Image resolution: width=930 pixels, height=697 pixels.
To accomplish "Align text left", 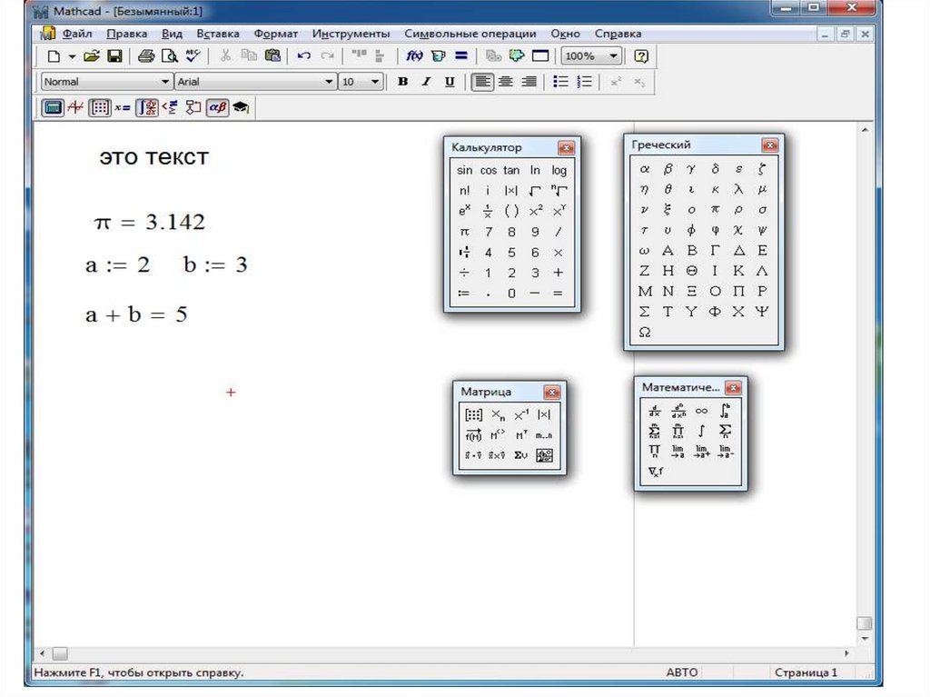I will tap(482, 82).
